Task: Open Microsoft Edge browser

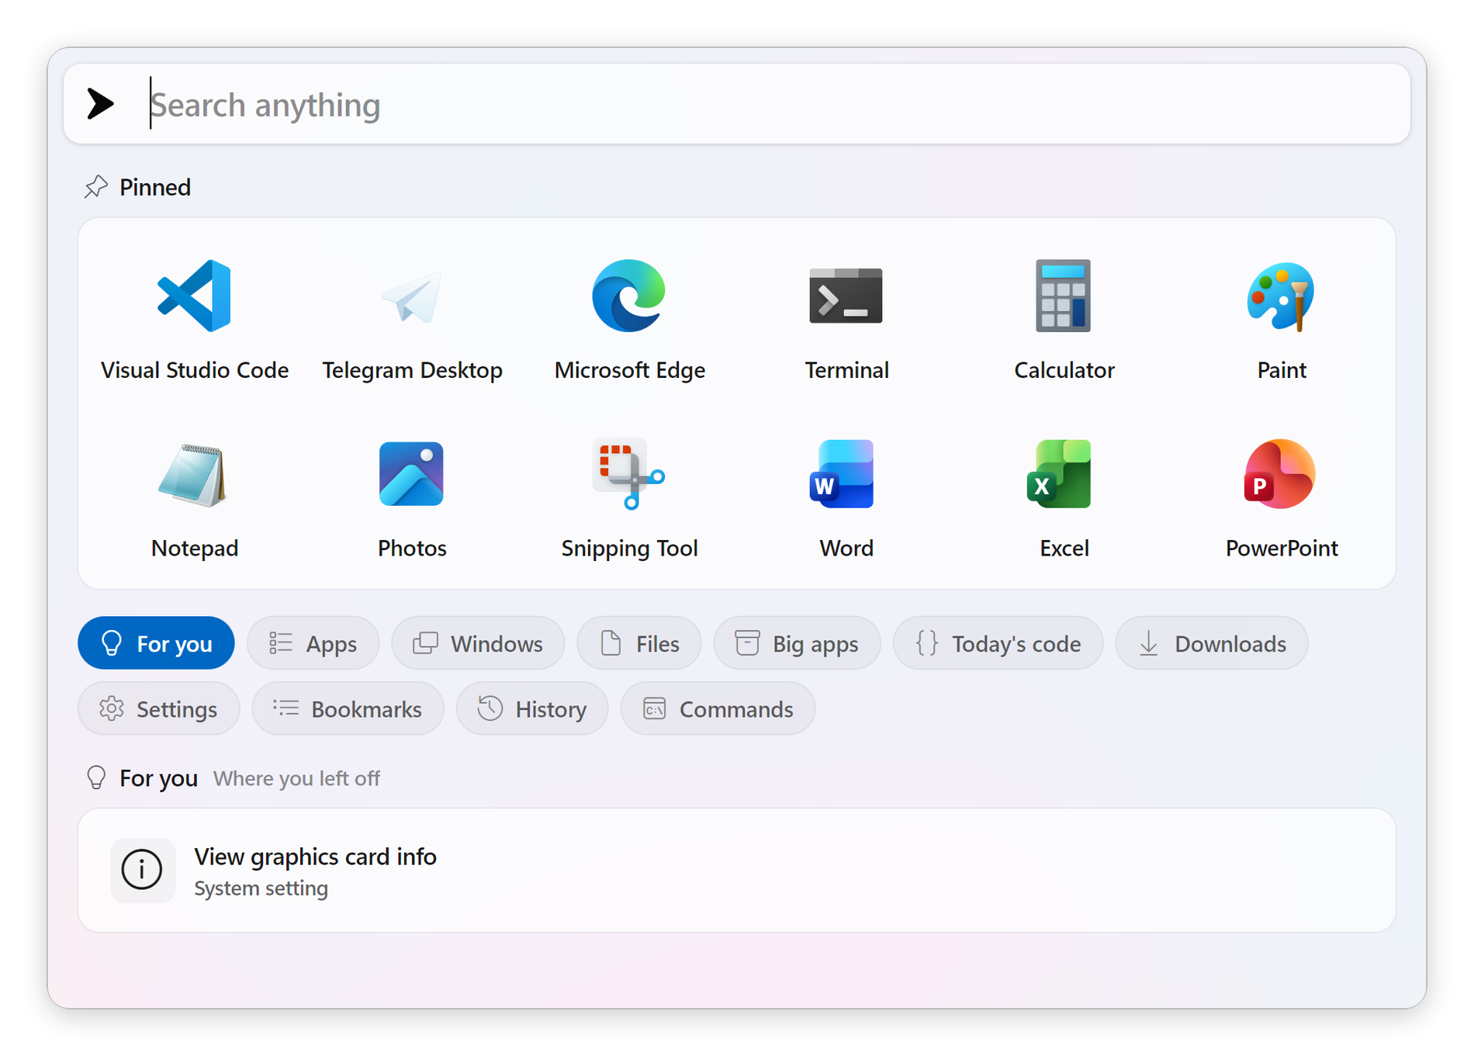Action: [629, 319]
